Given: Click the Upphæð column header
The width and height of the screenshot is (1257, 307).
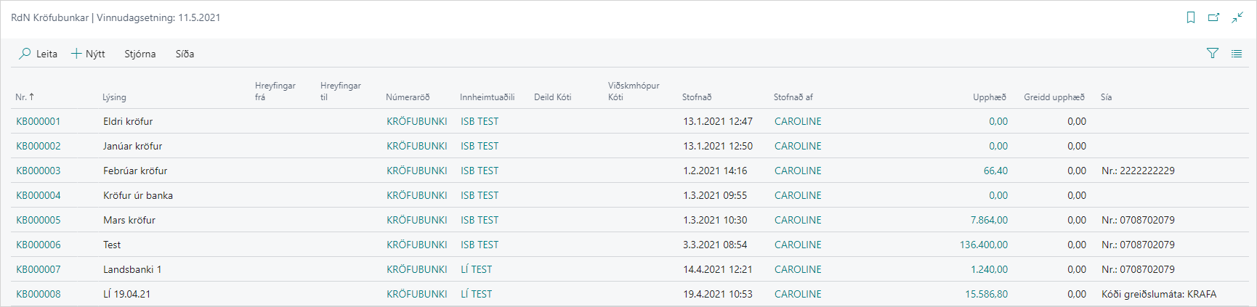Looking at the screenshot, I should 989,97.
